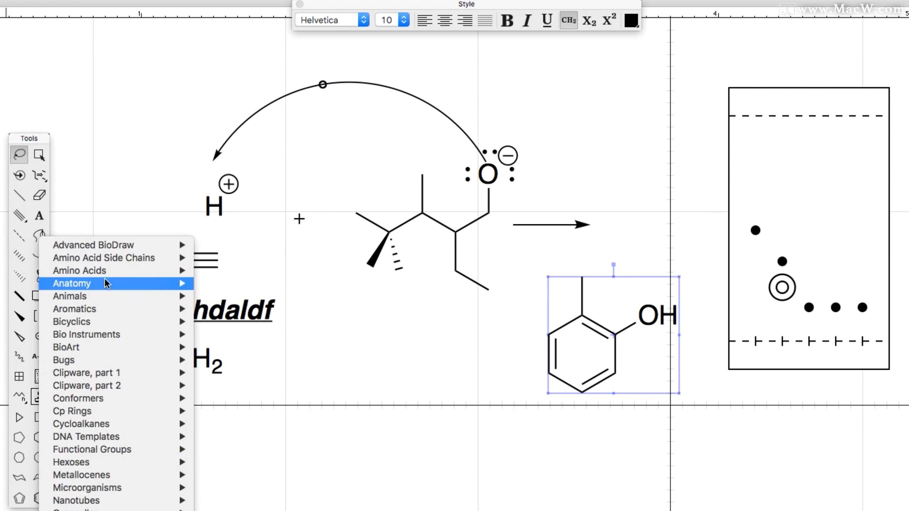Toggle Subscript formatting X2
909x511 pixels.
[x=589, y=20]
